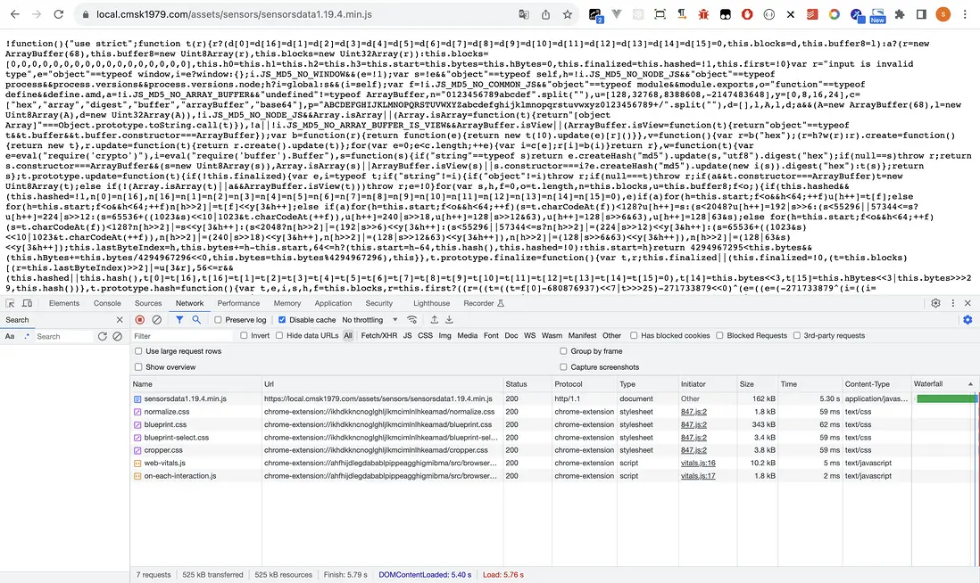980x583 pixels.
Task: Toggle match case in search
Action: pos(10,336)
